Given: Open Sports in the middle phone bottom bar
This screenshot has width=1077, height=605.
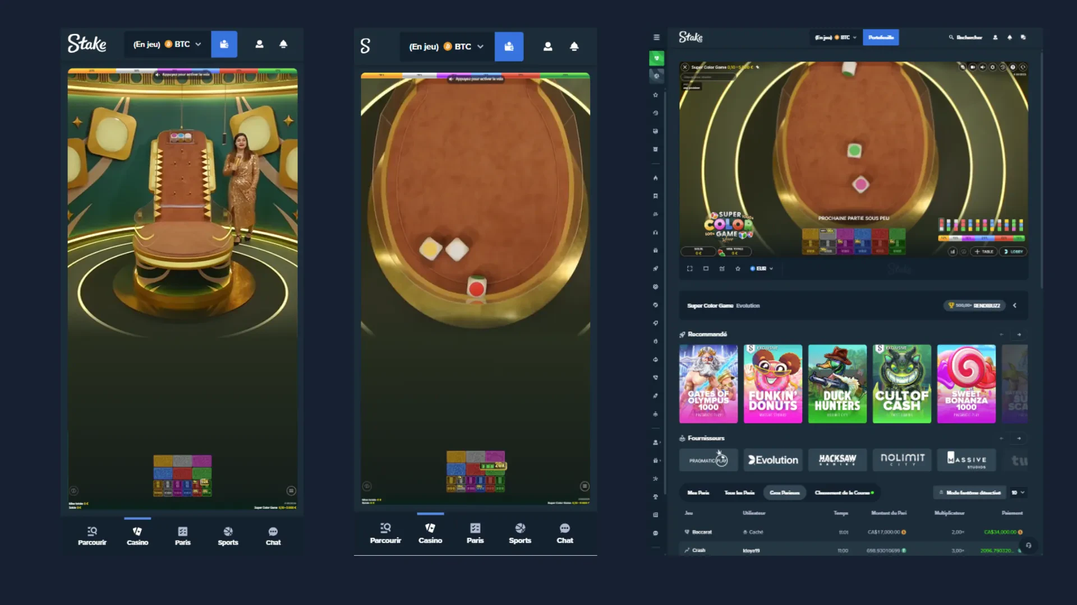Looking at the screenshot, I should pos(519,533).
